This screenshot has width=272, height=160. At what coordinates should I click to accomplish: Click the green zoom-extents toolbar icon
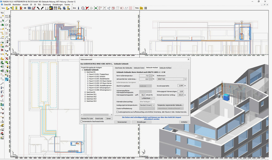click(96, 8)
